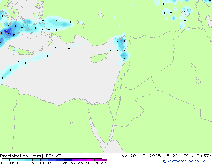Click the '18..21 UTC' time text
The width and height of the screenshot is (212, 164).
pyautogui.click(x=176, y=156)
